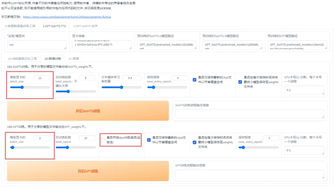Toggle GPT save small model to weights checkbox
This screenshot has height=188, width=335.
click(194, 142)
